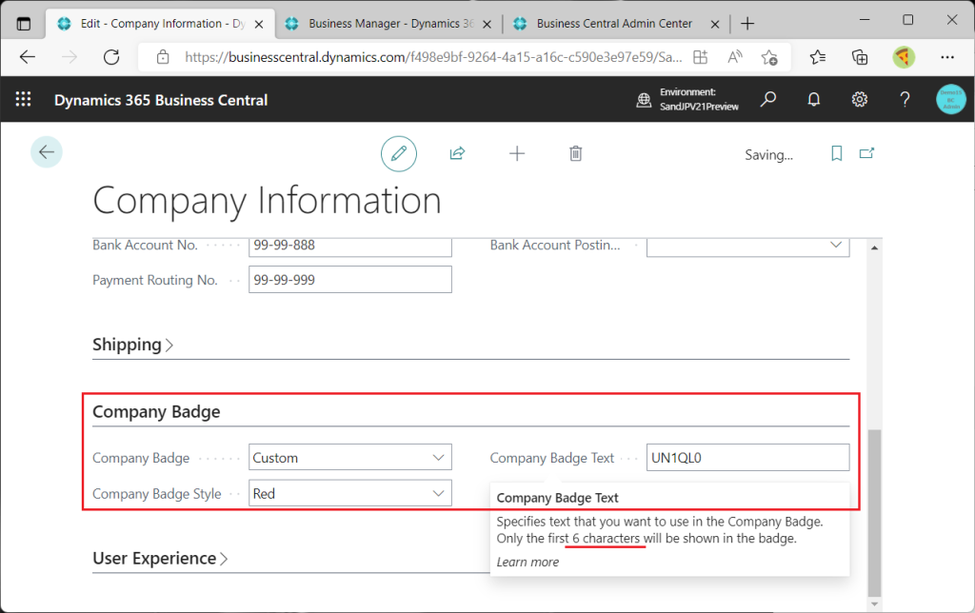
Task: Open the notifications bell
Action: (x=813, y=99)
